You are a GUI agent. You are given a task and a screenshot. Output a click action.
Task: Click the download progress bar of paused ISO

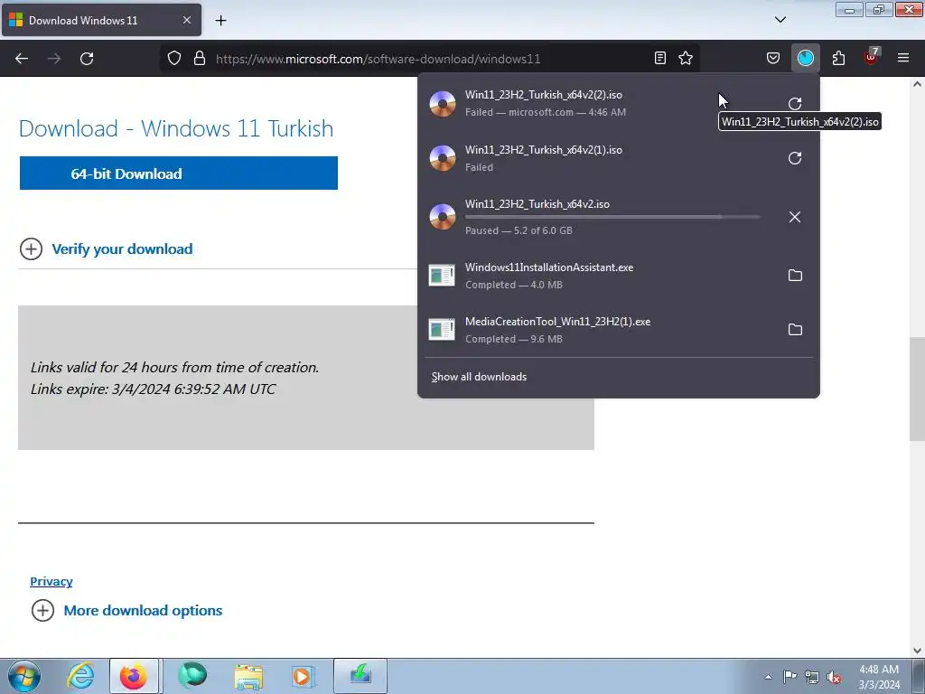(612, 218)
